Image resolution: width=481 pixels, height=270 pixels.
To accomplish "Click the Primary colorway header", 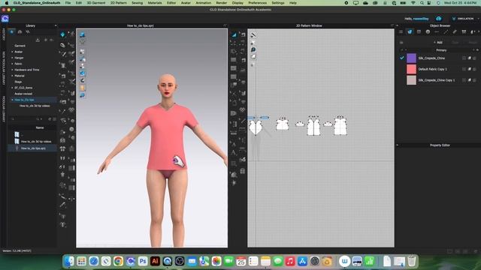I will (x=441, y=50).
